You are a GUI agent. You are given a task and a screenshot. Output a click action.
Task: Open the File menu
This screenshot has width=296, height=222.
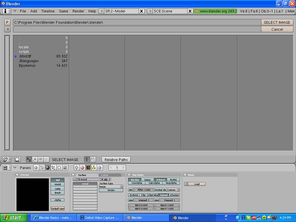pos(23,11)
